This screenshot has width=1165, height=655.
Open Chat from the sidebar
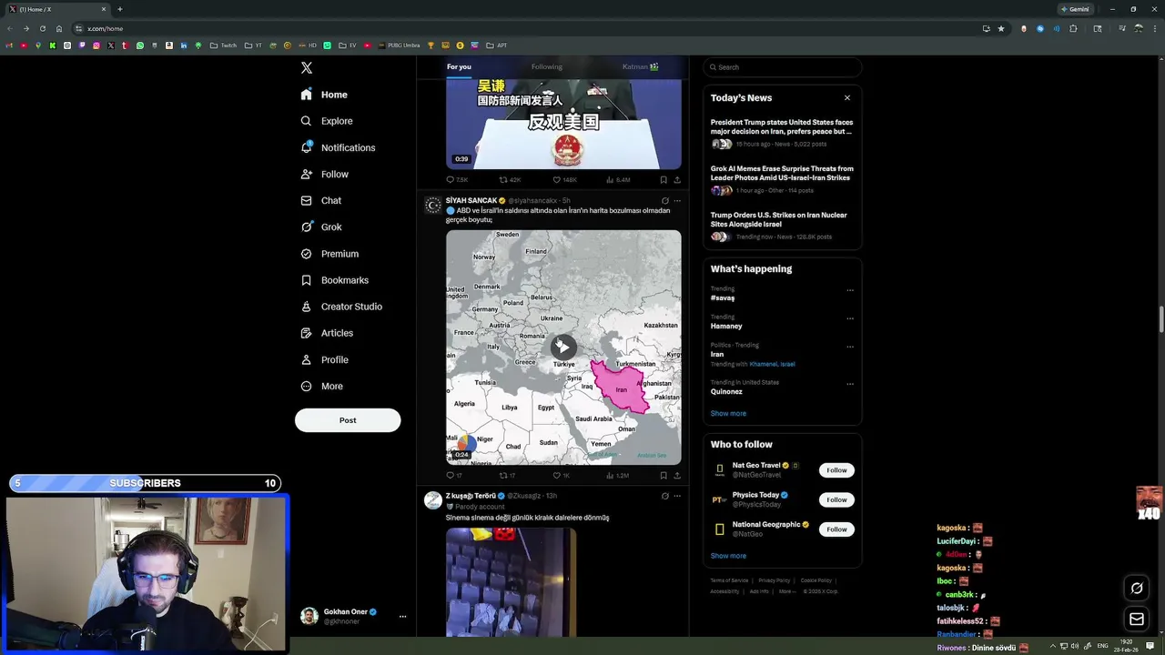coord(321,200)
